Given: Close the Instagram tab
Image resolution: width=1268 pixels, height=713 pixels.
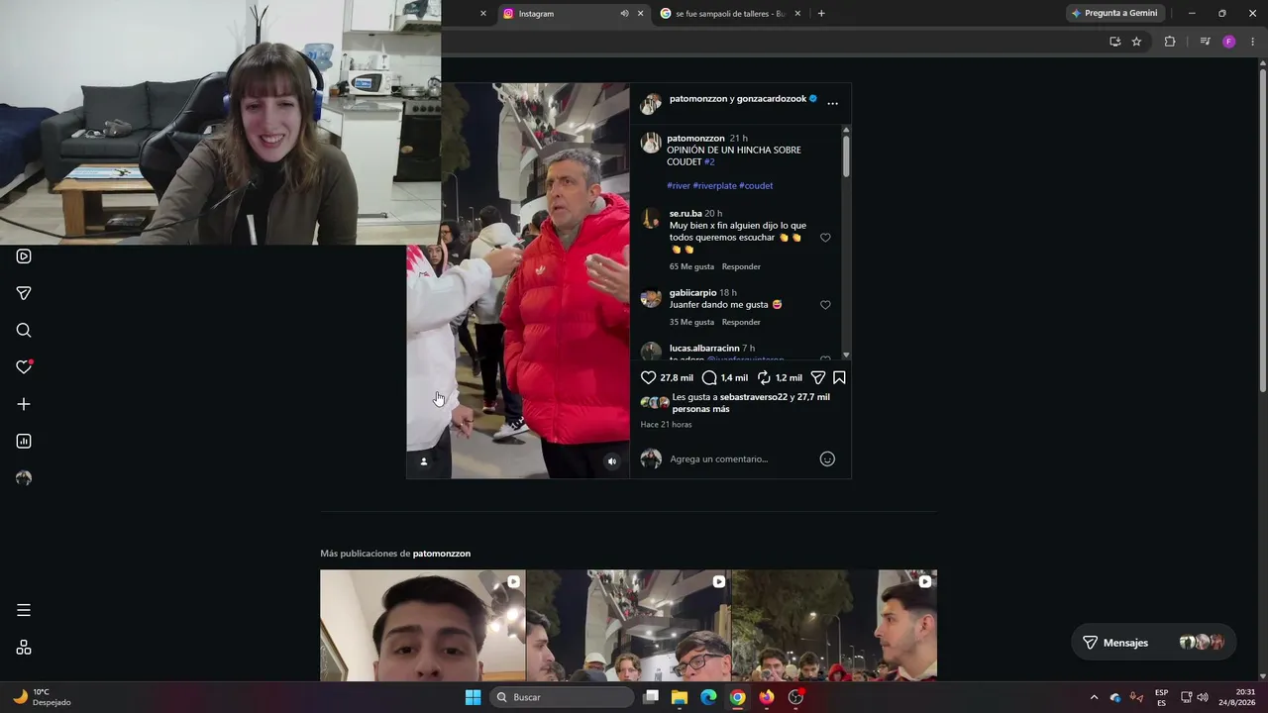Looking at the screenshot, I should pyautogui.click(x=640, y=14).
